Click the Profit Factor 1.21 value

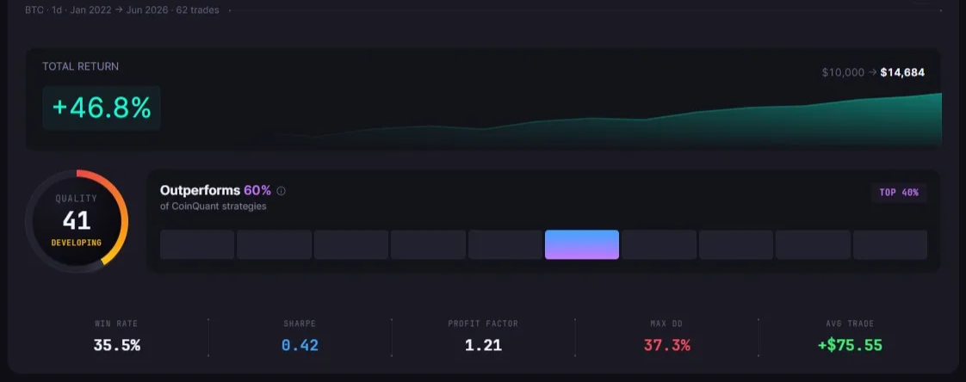click(483, 345)
